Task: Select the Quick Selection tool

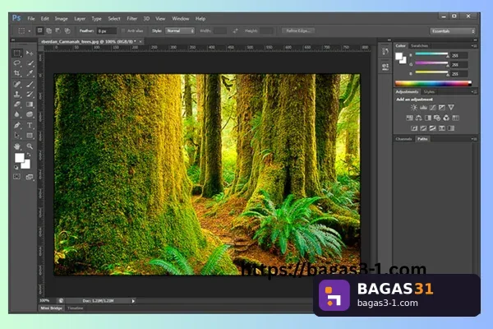Action: 30,63
